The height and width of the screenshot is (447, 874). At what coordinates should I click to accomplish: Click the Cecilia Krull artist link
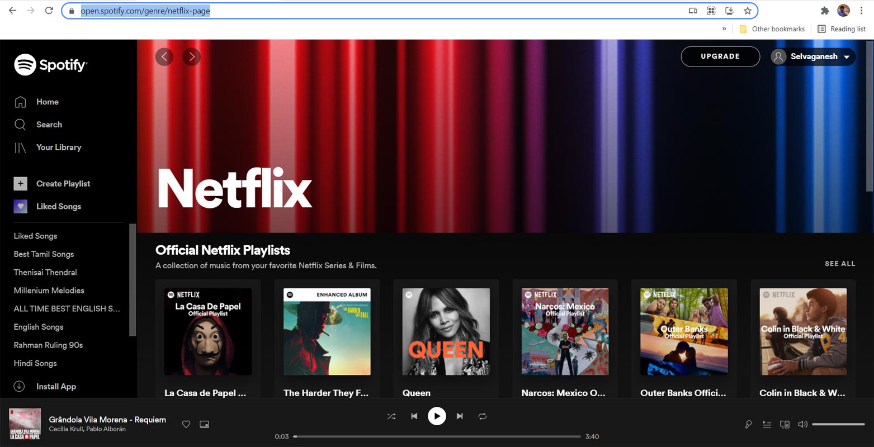[x=65, y=429]
